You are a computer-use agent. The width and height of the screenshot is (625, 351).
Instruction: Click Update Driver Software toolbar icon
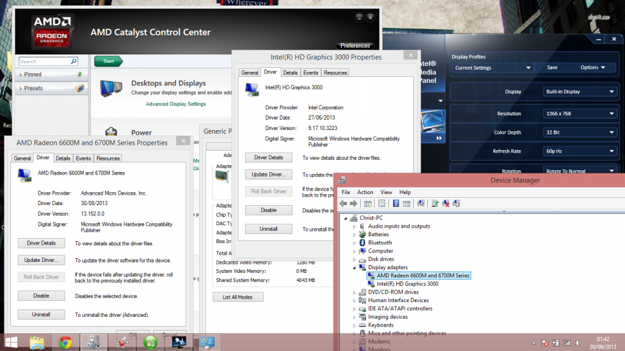point(435,203)
